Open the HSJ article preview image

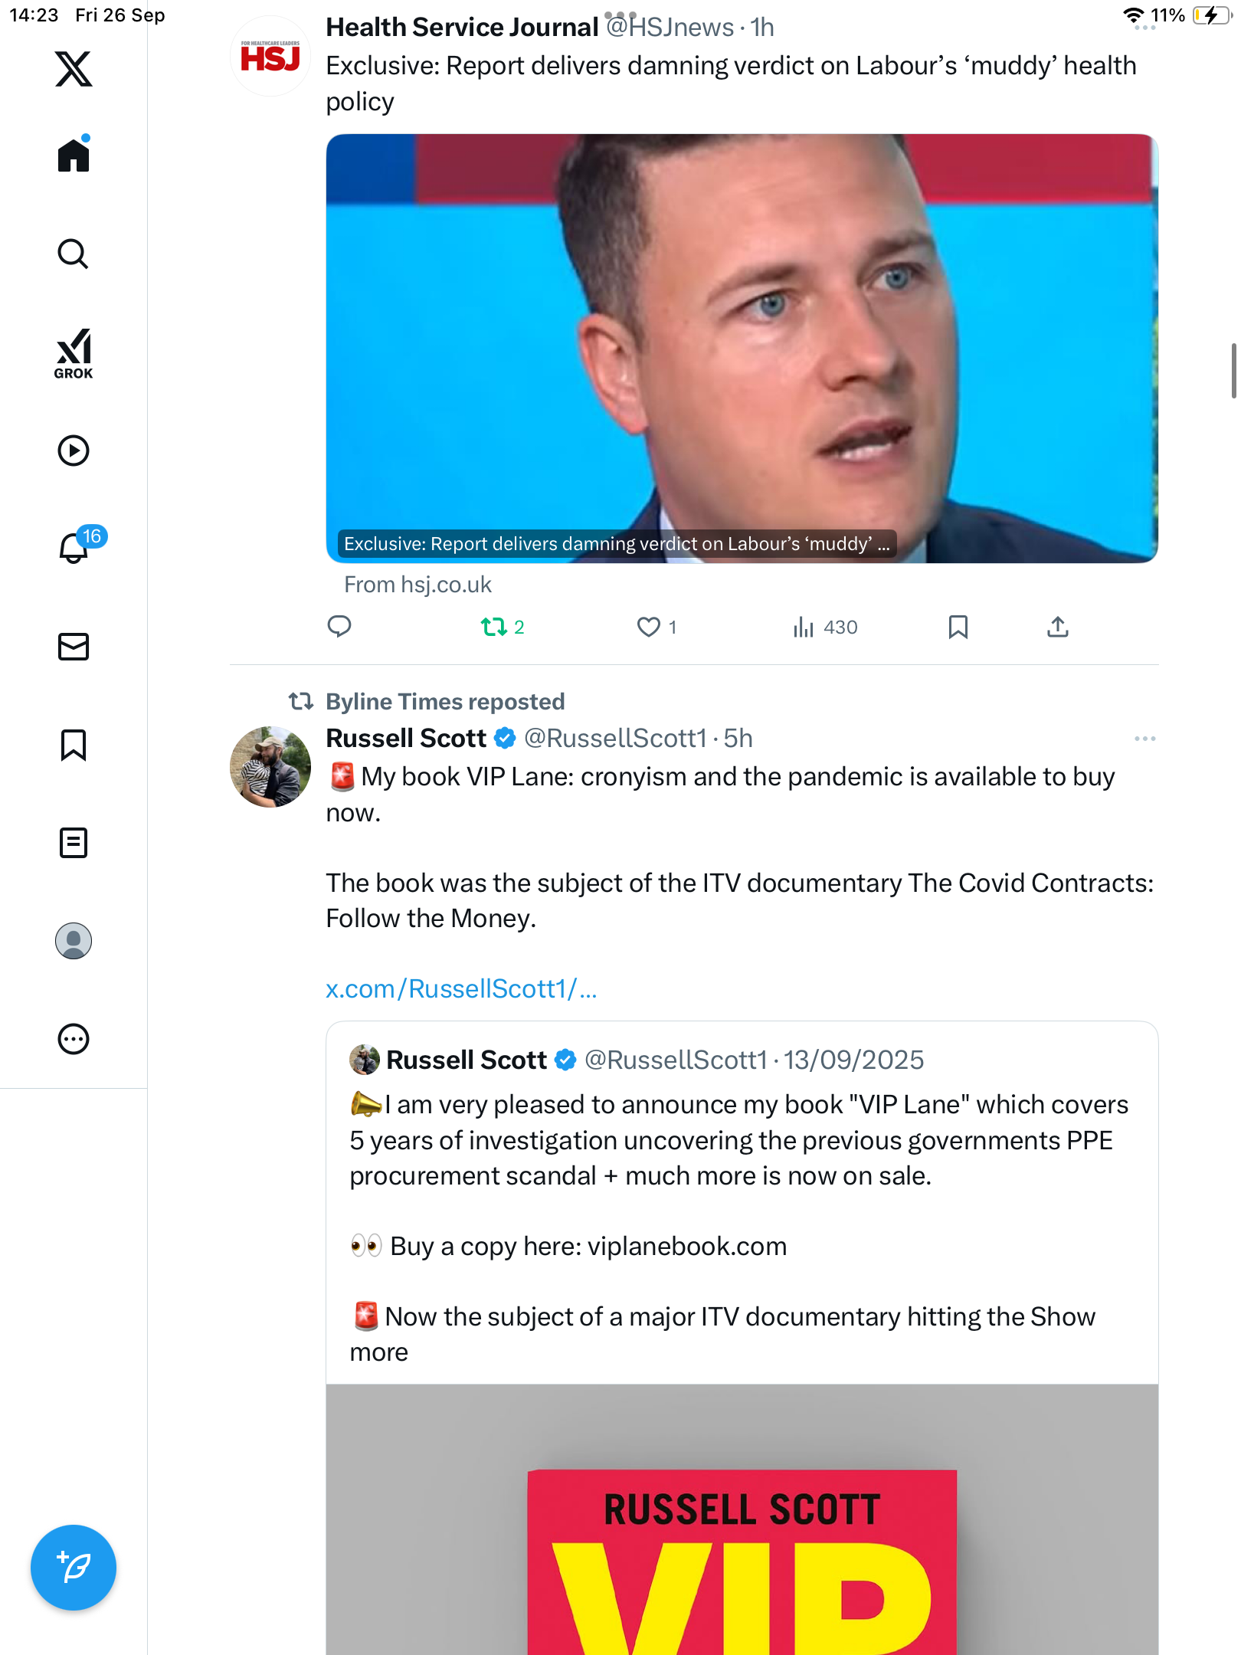coord(742,349)
